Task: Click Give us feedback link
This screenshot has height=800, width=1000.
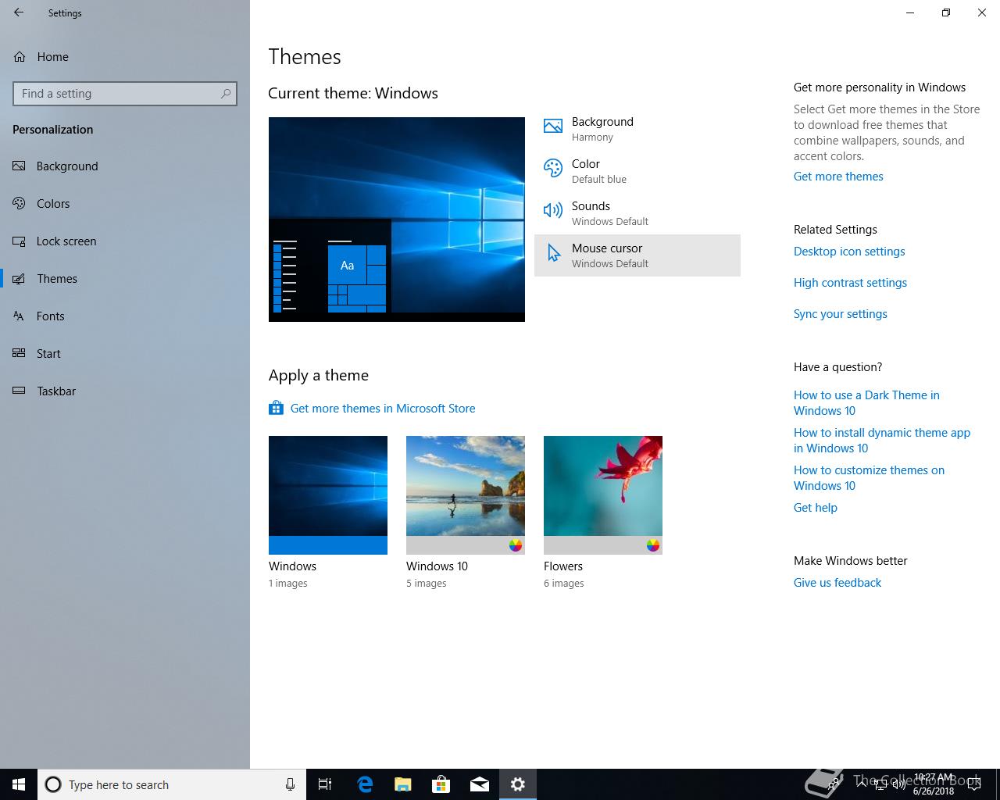Action: [837, 583]
